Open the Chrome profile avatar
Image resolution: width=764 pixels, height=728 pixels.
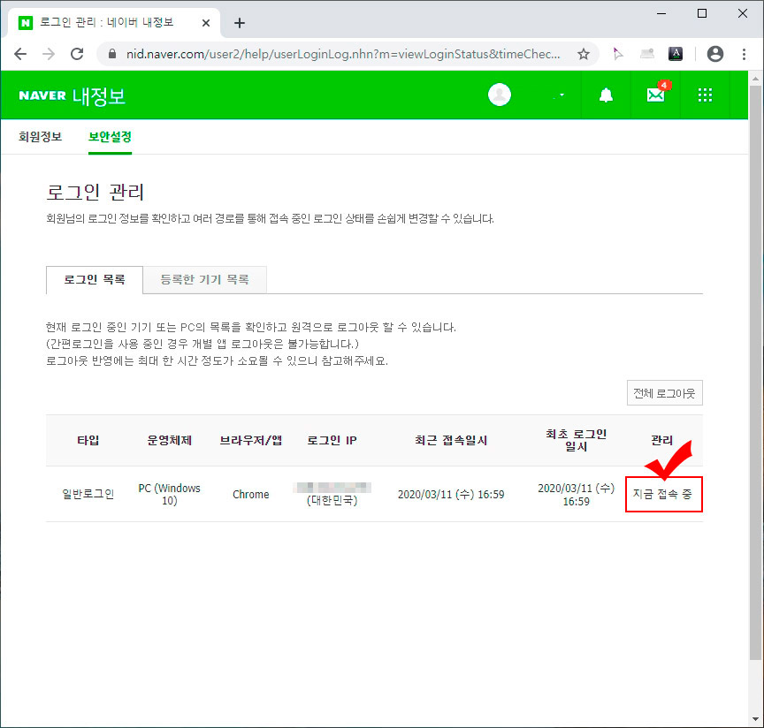(x=715, y=53)
